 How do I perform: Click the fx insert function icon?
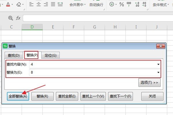tap(18, 18)
